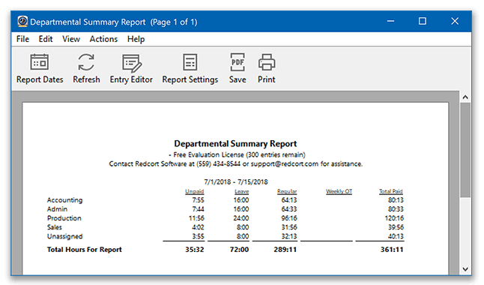Viewport: 484px width, 285px height.
Task: Click Accounting's total paid 80:13
Action: [396, 200]
